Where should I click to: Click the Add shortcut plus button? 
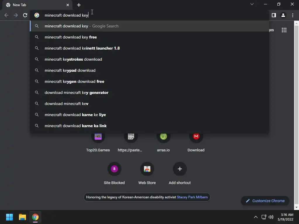180,169
